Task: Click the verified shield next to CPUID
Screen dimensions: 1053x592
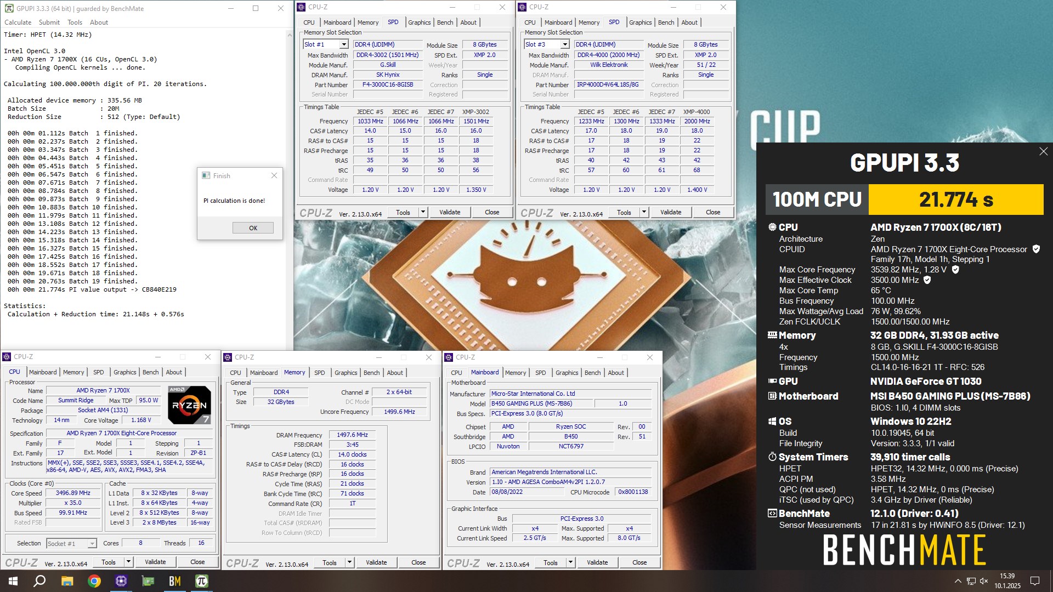Action: [1036, 249]
